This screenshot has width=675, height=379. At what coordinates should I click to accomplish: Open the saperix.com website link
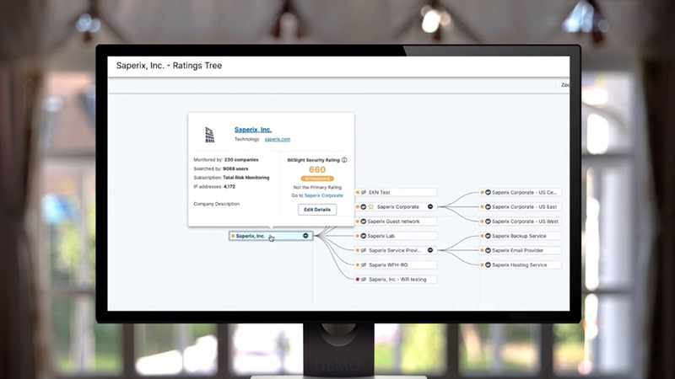(x=277, y=139)
